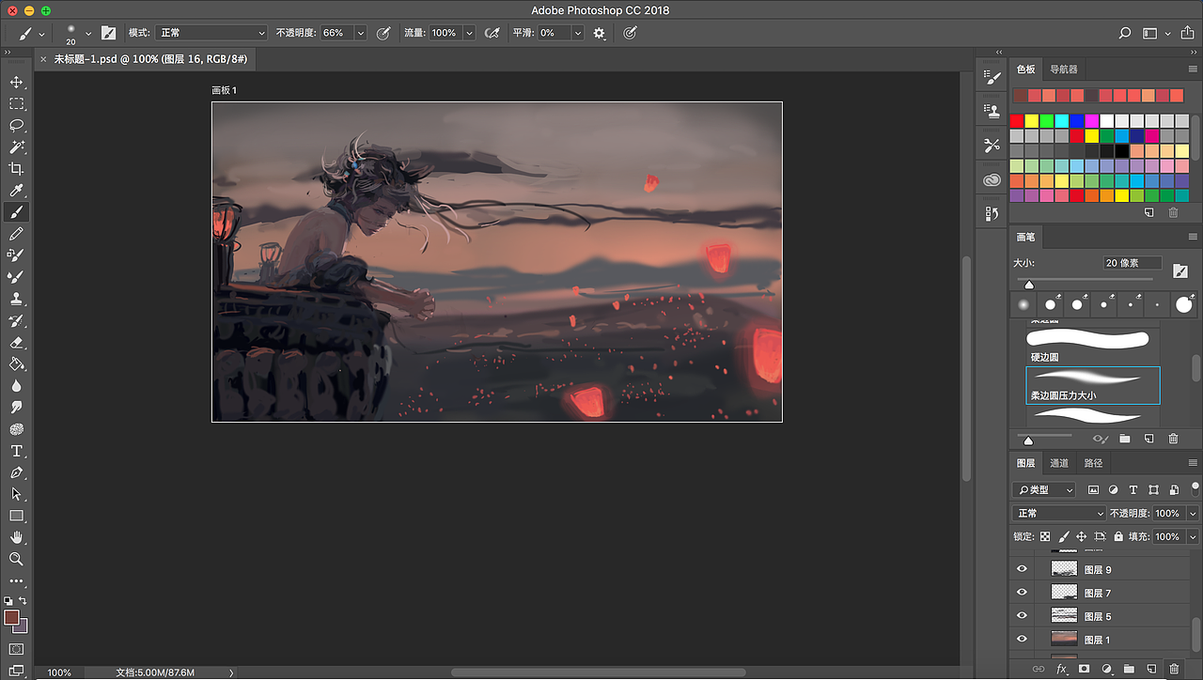Open the Creative Cloud Libraries panel icon

tap(992, 180)
